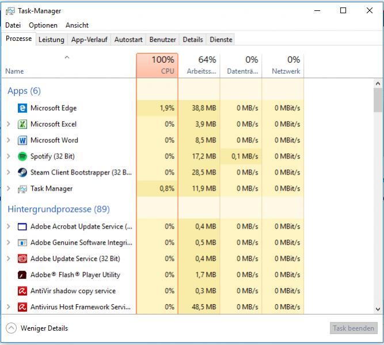Expand the Spotify process group
The width and height of the screenshot is (384, 345).
pyautogui.click(x=8, y=156)
